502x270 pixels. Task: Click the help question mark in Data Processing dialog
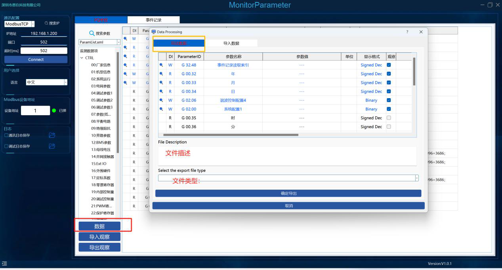pos(407,32)
